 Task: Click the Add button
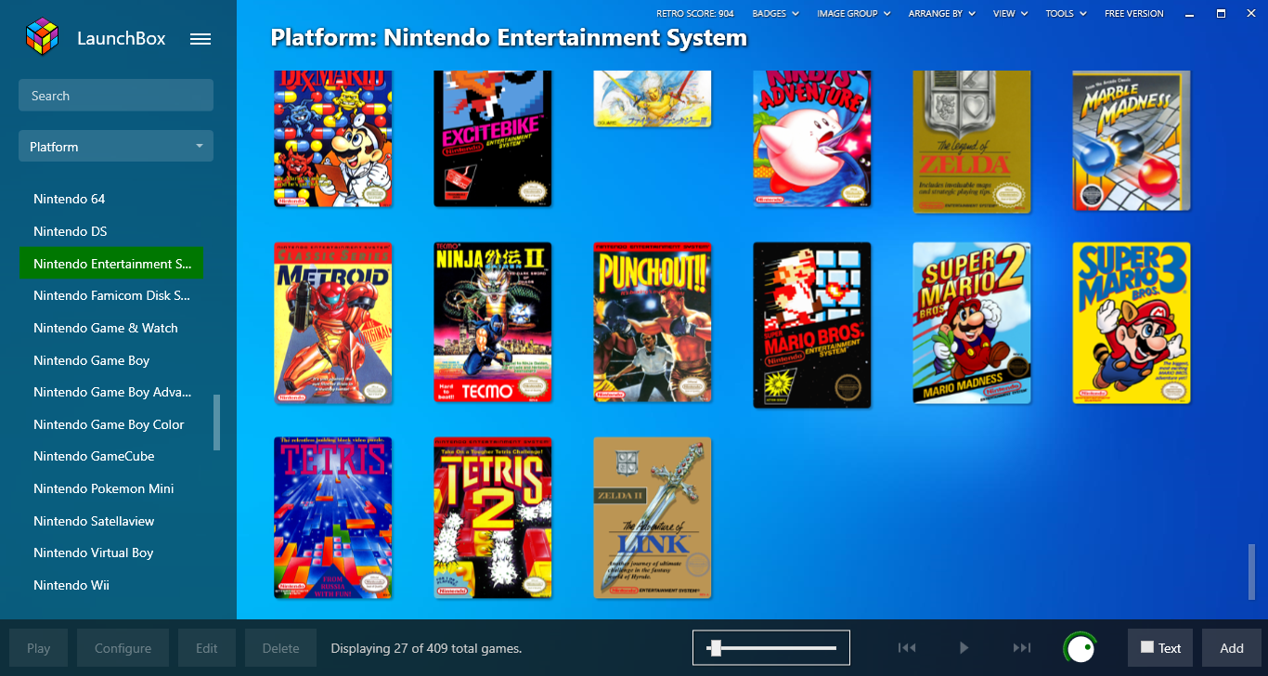coord(1231,648)
